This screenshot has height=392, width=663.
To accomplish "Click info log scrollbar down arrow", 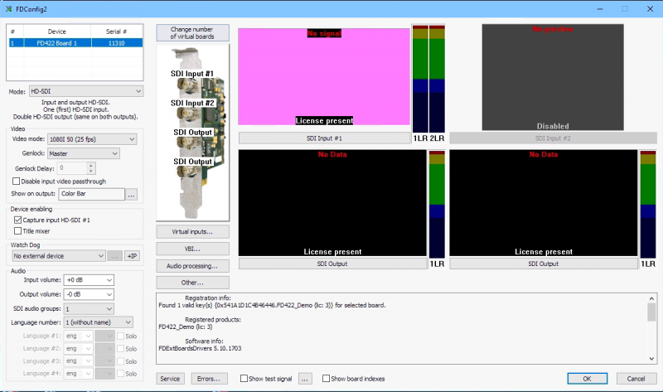I will [651, 359].
